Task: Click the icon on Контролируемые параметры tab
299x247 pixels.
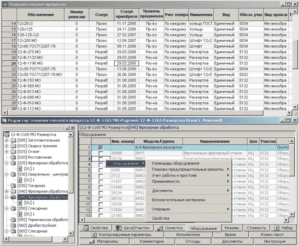Action: [94, 235]
